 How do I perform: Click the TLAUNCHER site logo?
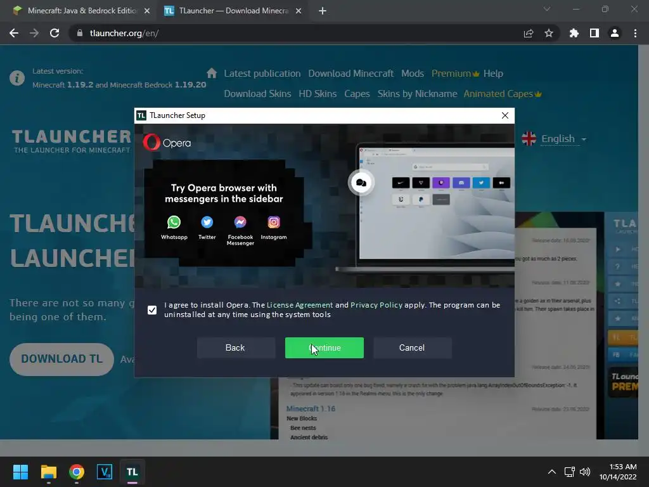coord(72,141)
